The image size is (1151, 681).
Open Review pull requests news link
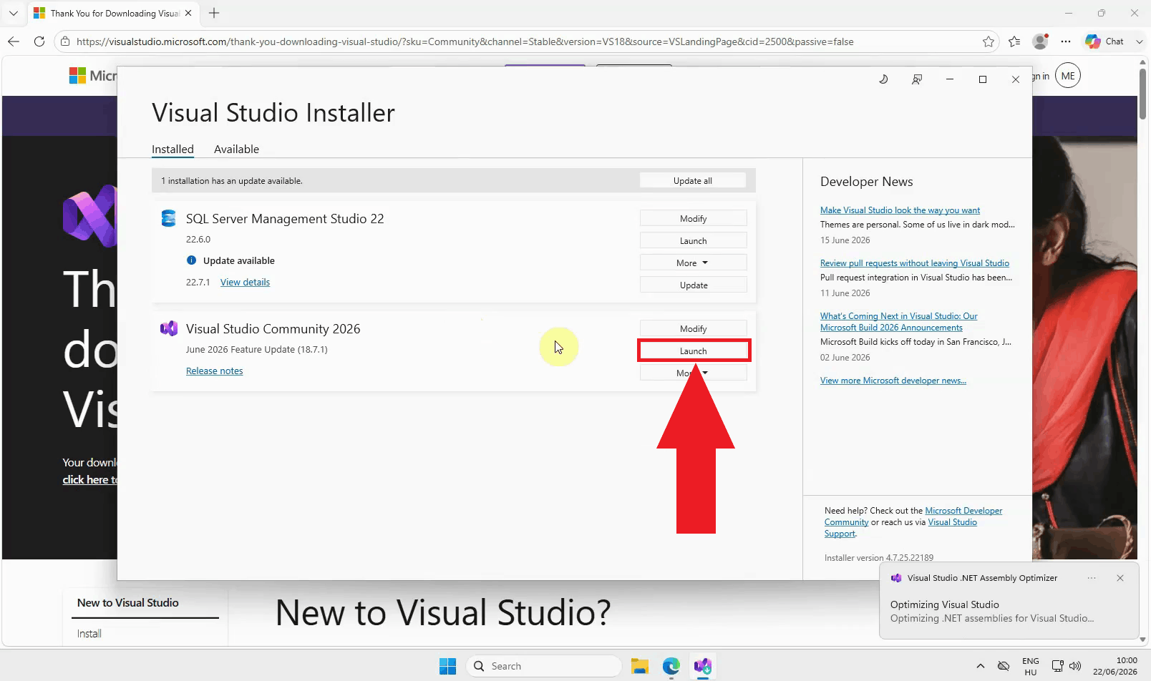point(915,263)
